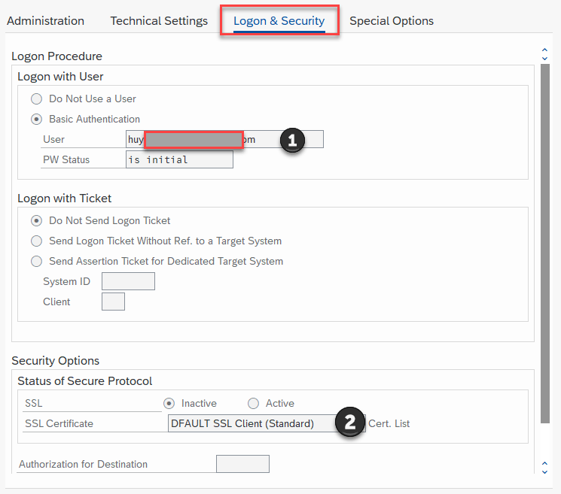Open the Technical Settings tab
Viewport: 561px width, 494px height.
point(159,21)
